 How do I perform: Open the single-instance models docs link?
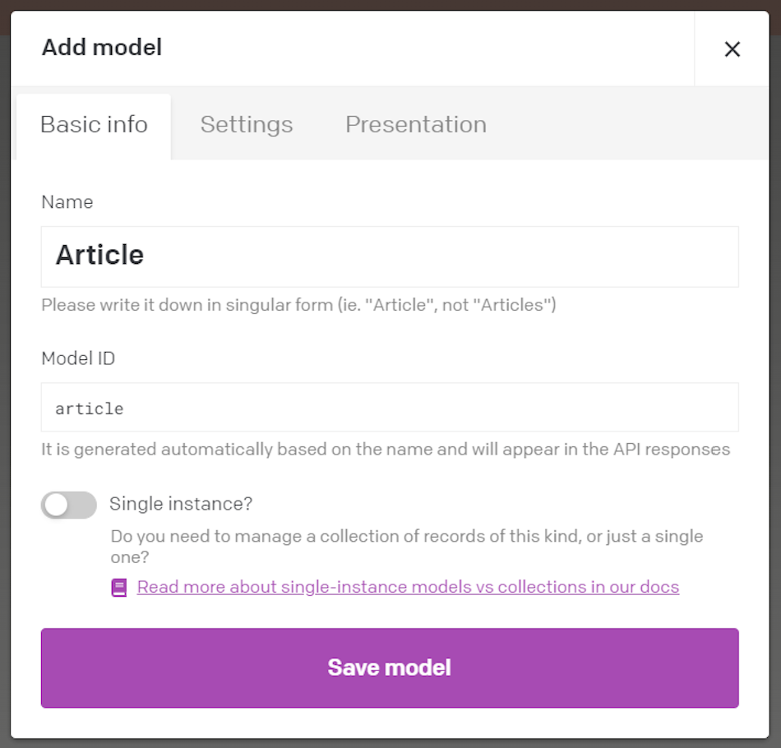(x=408, y=587)
